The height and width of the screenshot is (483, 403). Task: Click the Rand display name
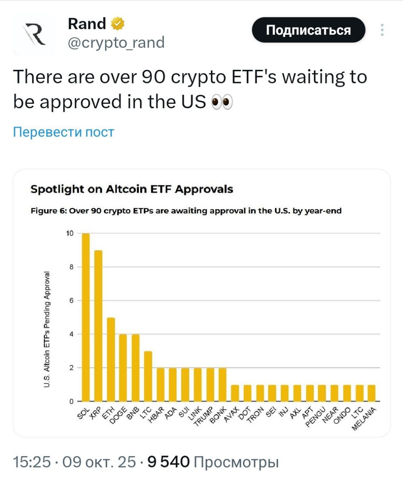click(x=87, y=24)
